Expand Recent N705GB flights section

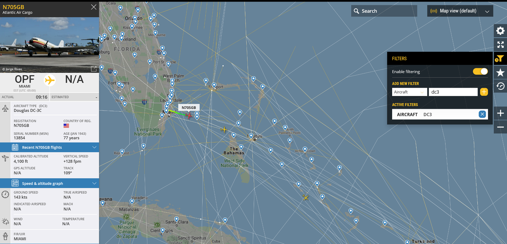click(50, 148)
